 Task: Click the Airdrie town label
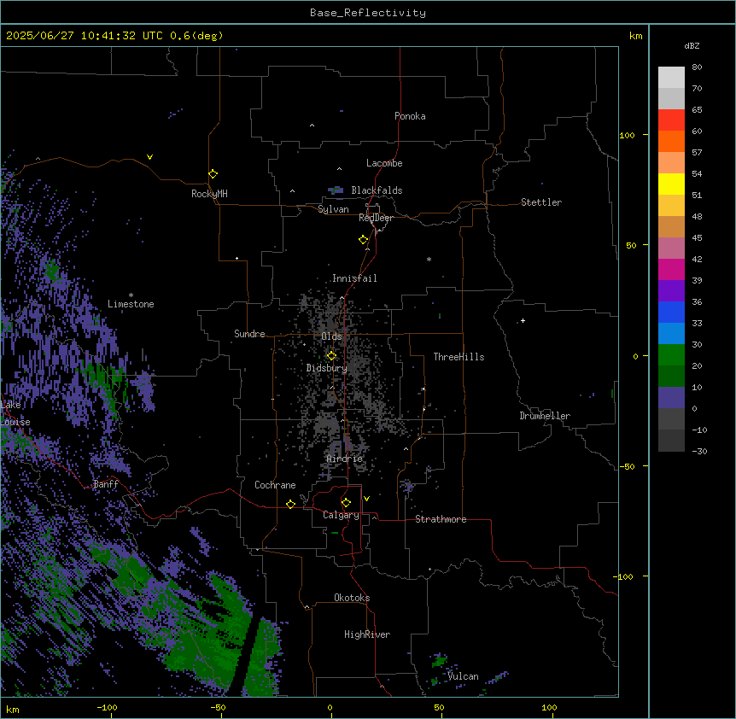click(345, 459)
